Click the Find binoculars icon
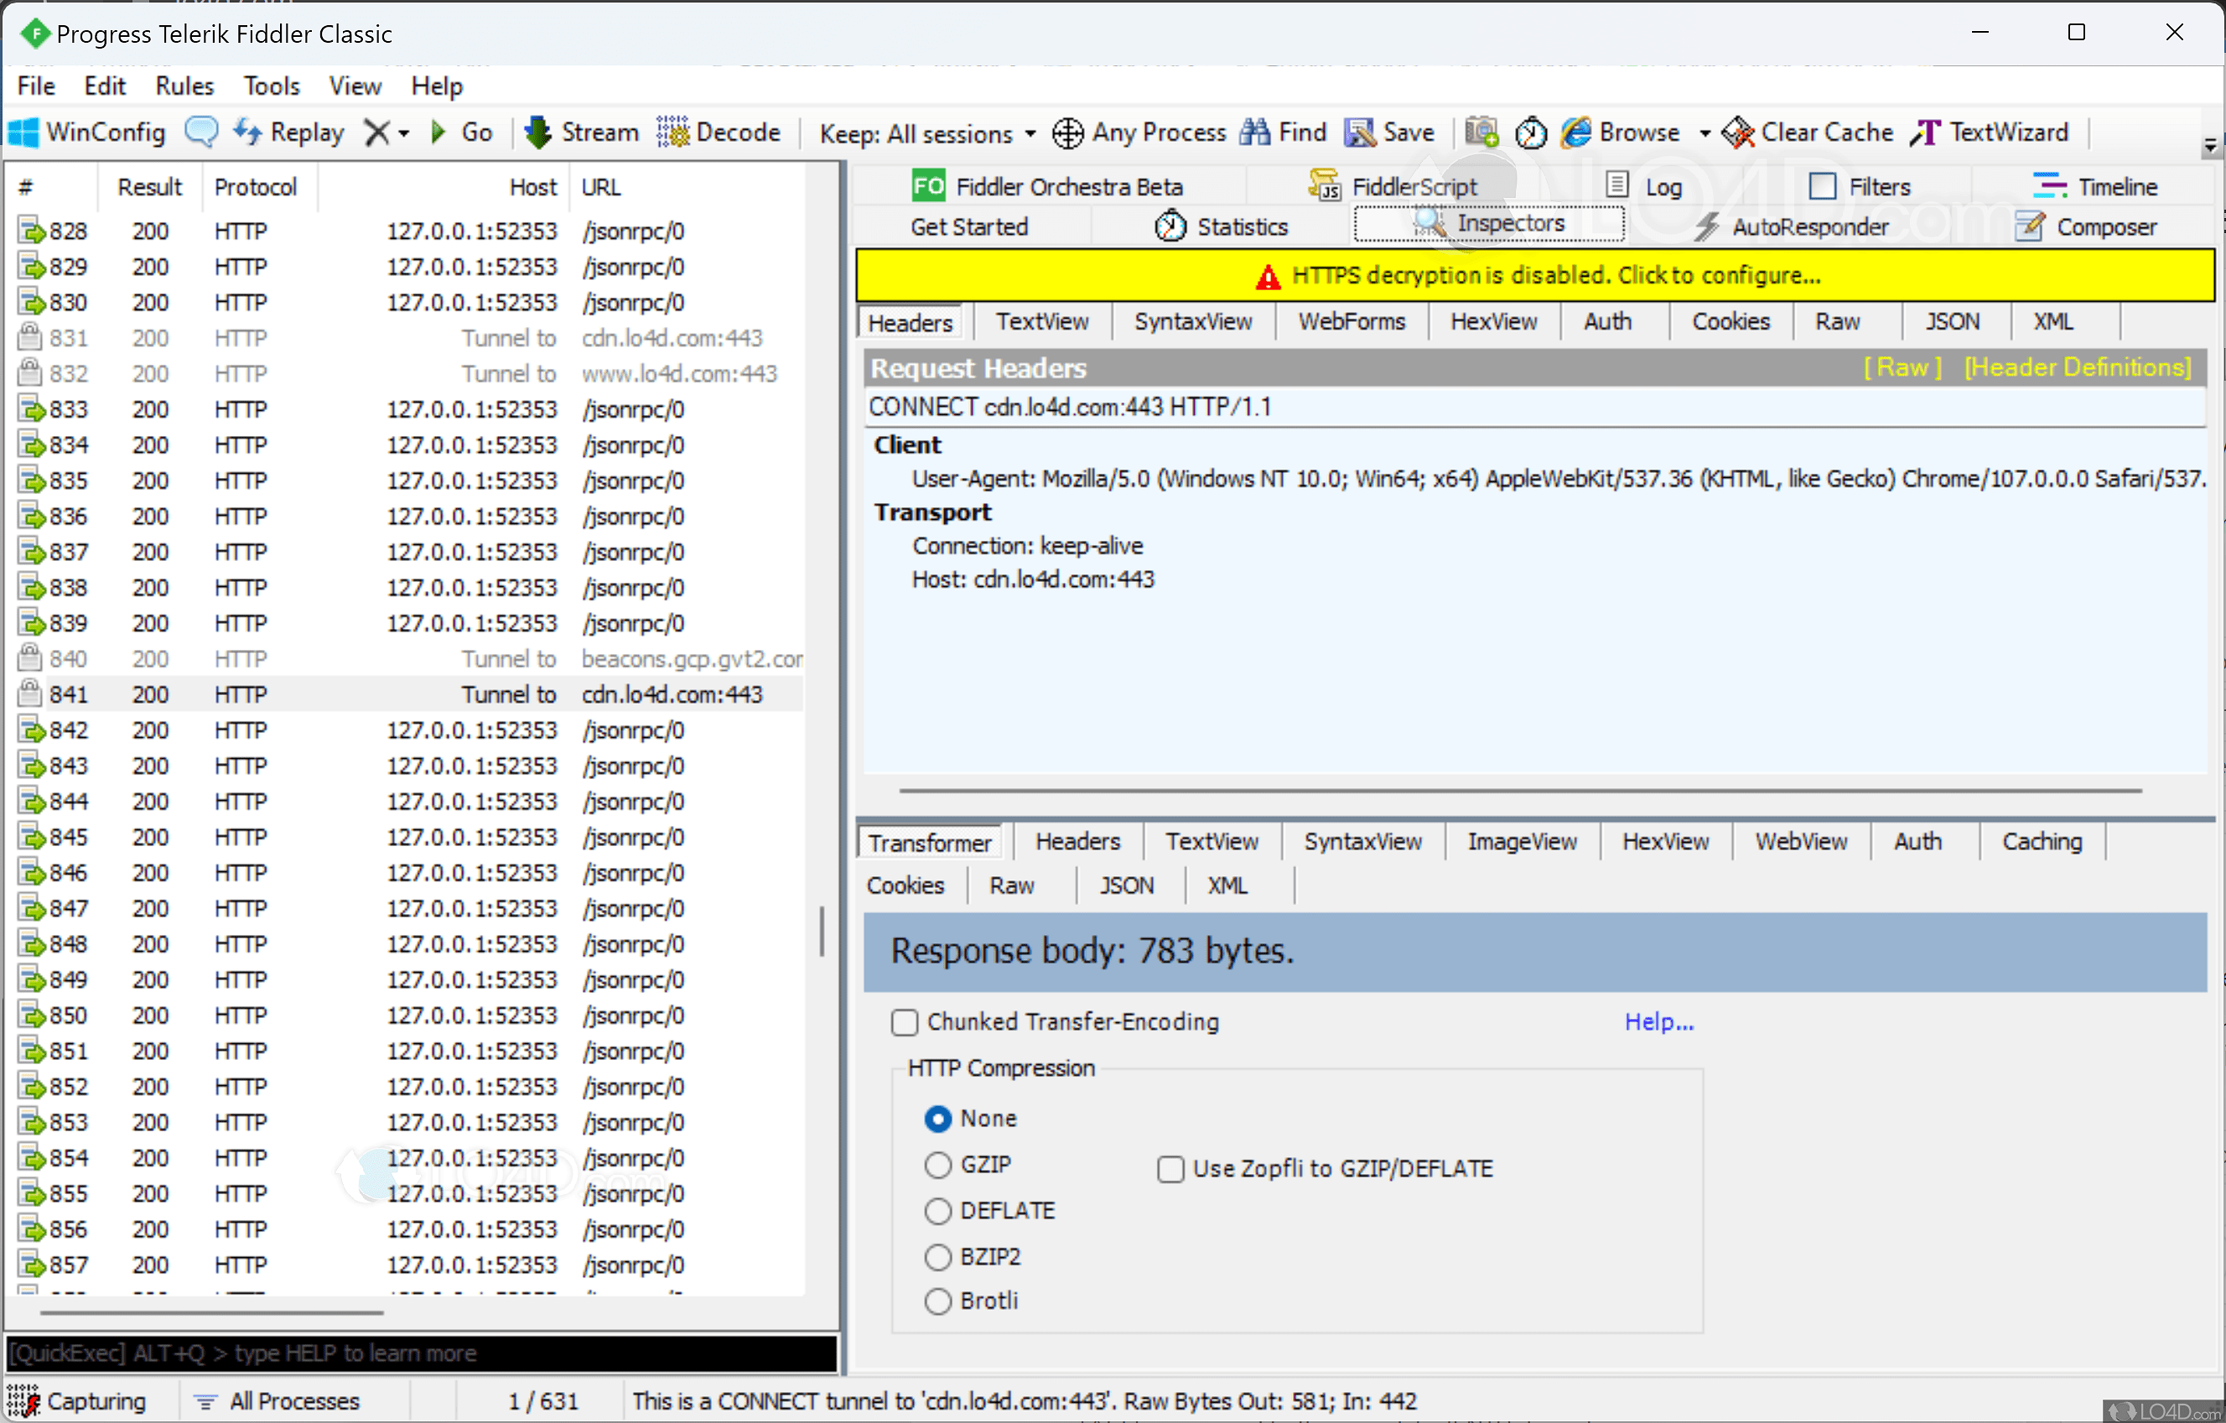The image size is (2226, 1423). point(1253,133)
